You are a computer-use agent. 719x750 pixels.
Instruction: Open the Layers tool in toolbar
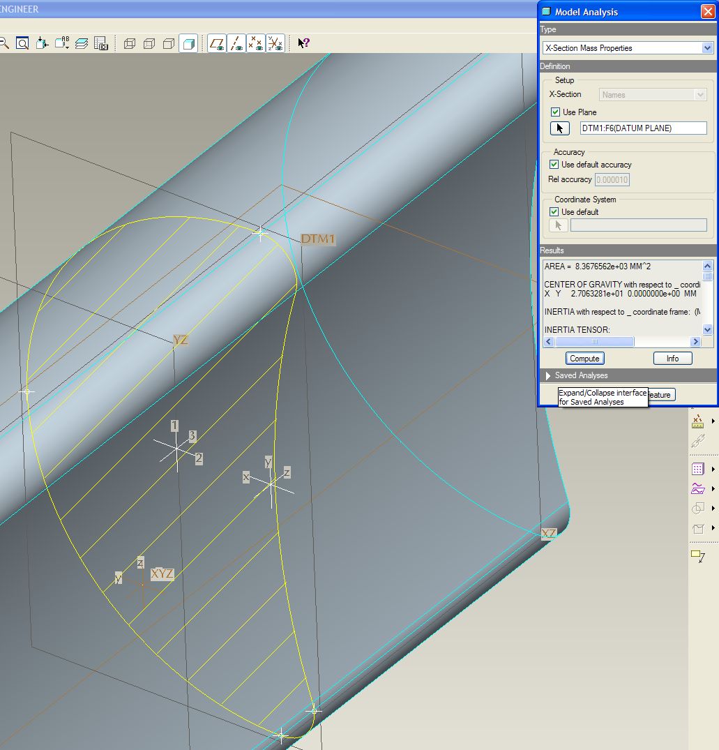82,43
